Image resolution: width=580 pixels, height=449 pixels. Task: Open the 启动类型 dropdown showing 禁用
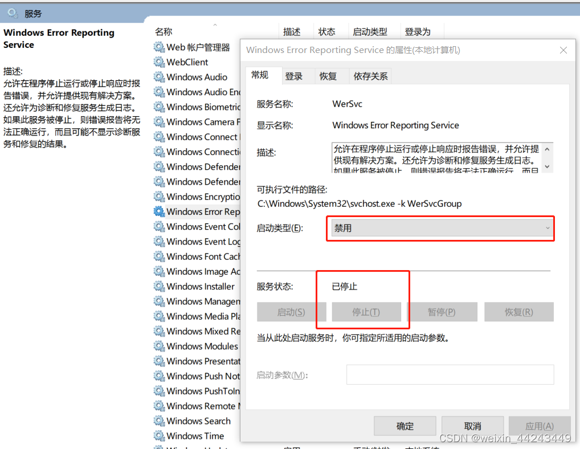[x=442, y=228]
